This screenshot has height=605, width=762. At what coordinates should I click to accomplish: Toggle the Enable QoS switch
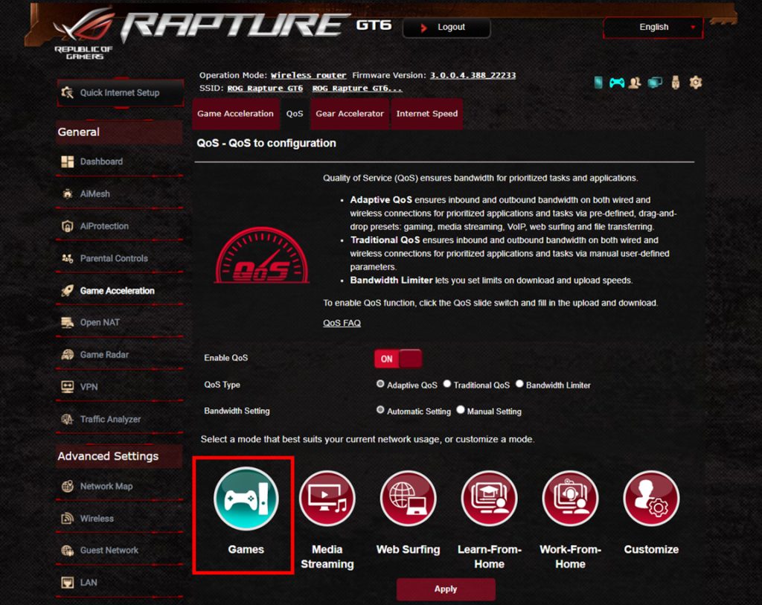(x=398, y=359)
